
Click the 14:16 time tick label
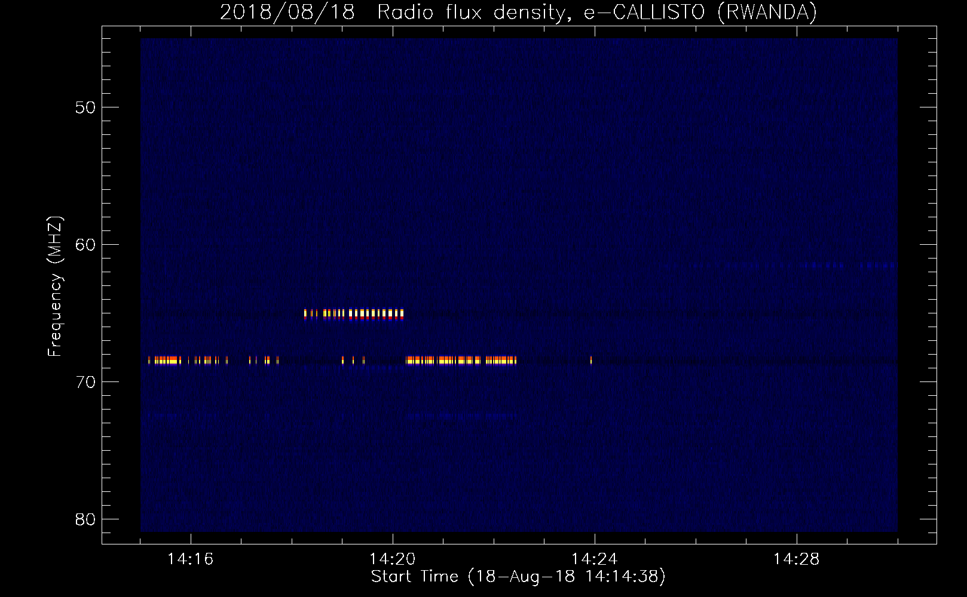pos(190,559)
